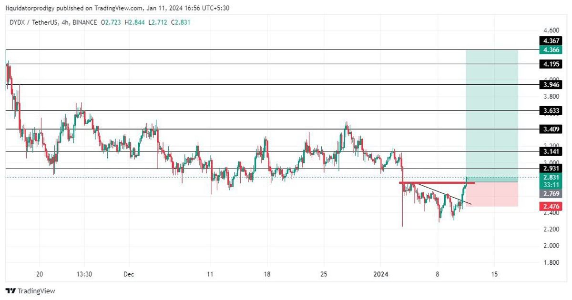
Task: Click the DYDX / TetherUS symbol title
Action: click(32, 22)
